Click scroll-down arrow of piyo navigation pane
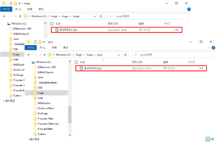 point(70,135)
